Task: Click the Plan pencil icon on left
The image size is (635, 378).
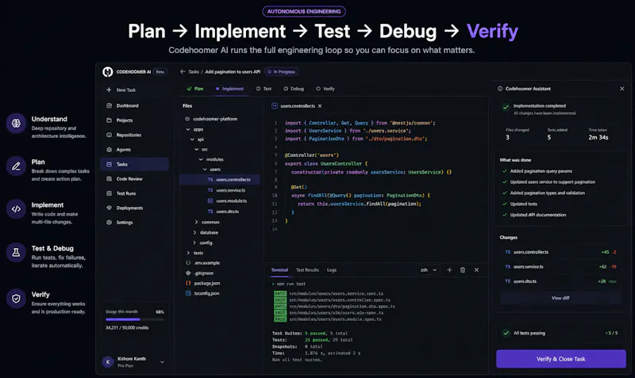Action: point(16,166)
